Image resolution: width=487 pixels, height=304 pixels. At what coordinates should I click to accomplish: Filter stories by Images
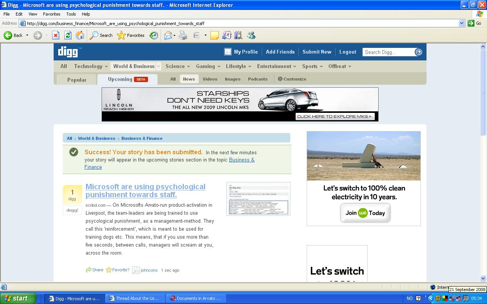pyautogui.click(x=232, y=79)
